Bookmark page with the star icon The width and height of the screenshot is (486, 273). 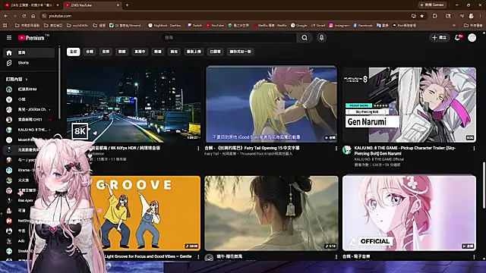[422, 16]
